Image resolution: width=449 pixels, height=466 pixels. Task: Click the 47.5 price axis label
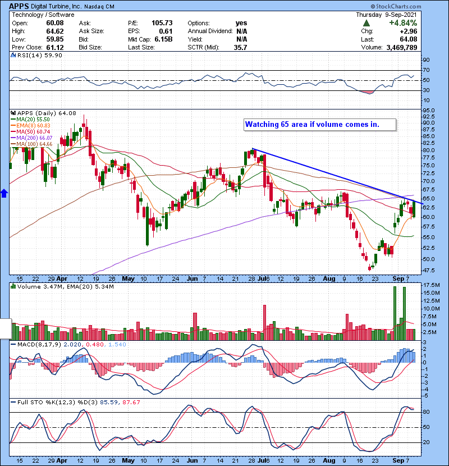429,271
